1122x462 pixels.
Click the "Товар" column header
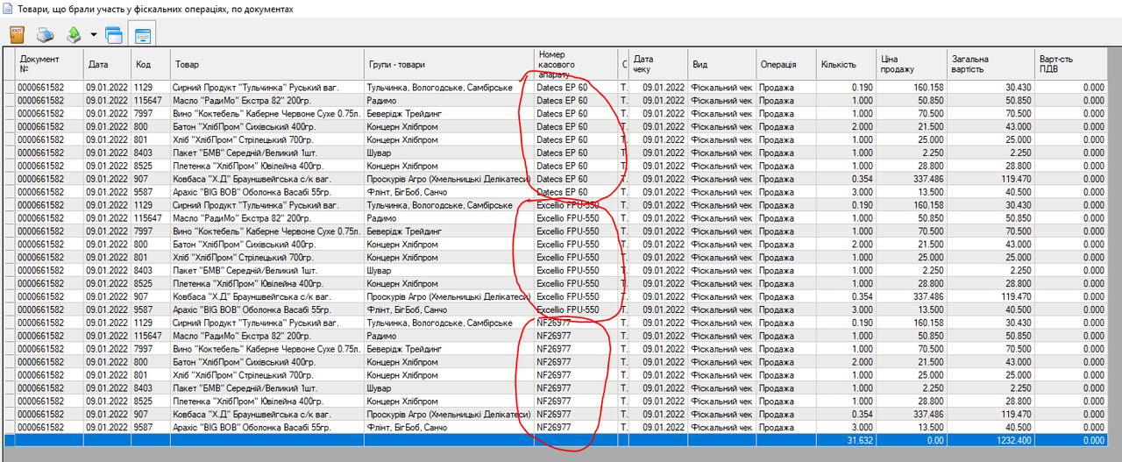(x=267, y=65)
